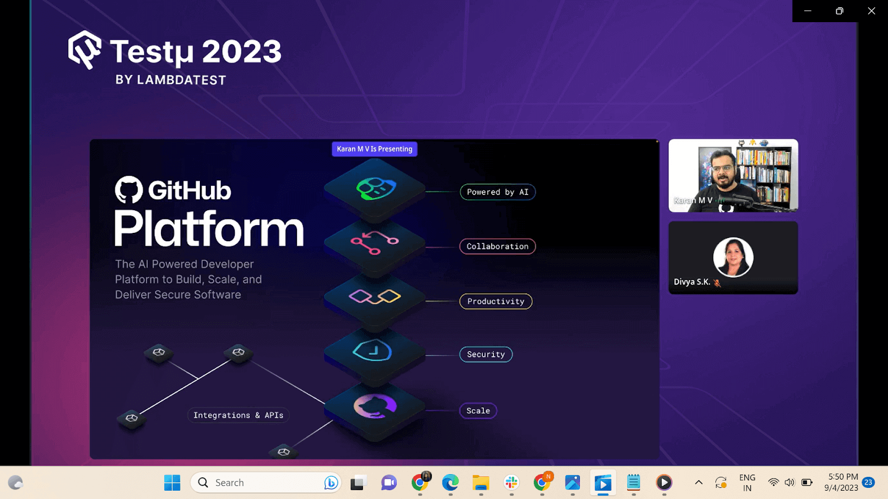Click the GitHub Octocat logo on slide
Image resolution: width=888 pixels, height=499 pixels.
[x=129, y=190]
